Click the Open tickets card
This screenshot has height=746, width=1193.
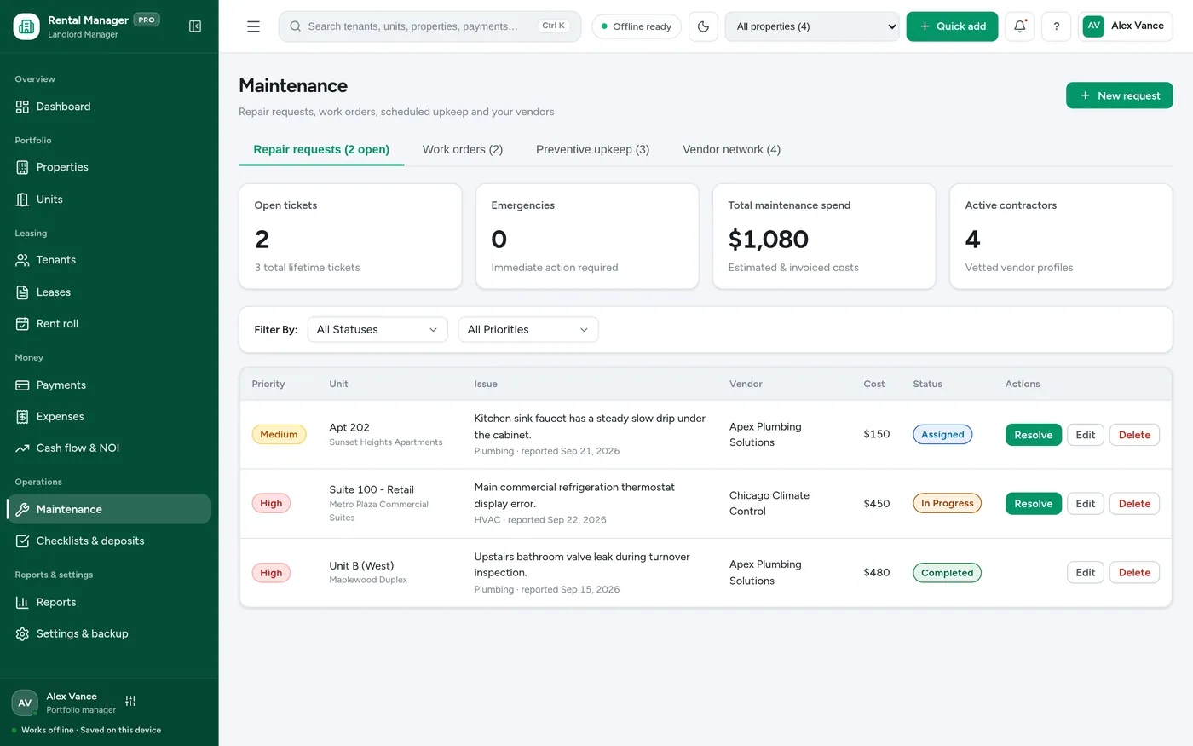click(x=350, y=236)
